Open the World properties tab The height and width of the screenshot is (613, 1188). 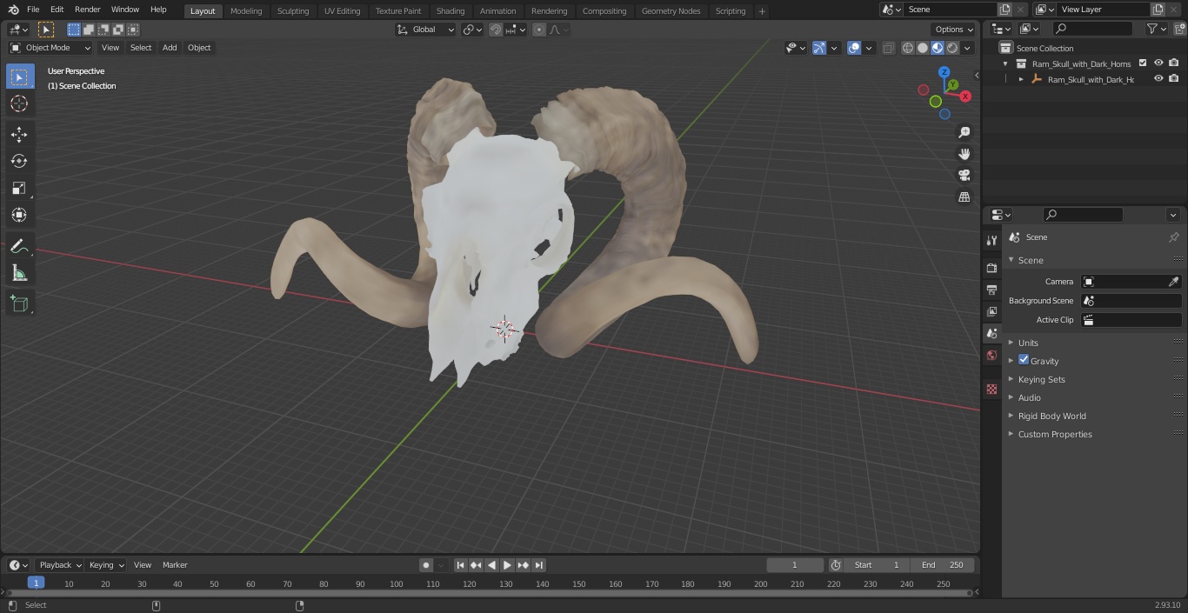click(991, 355)
